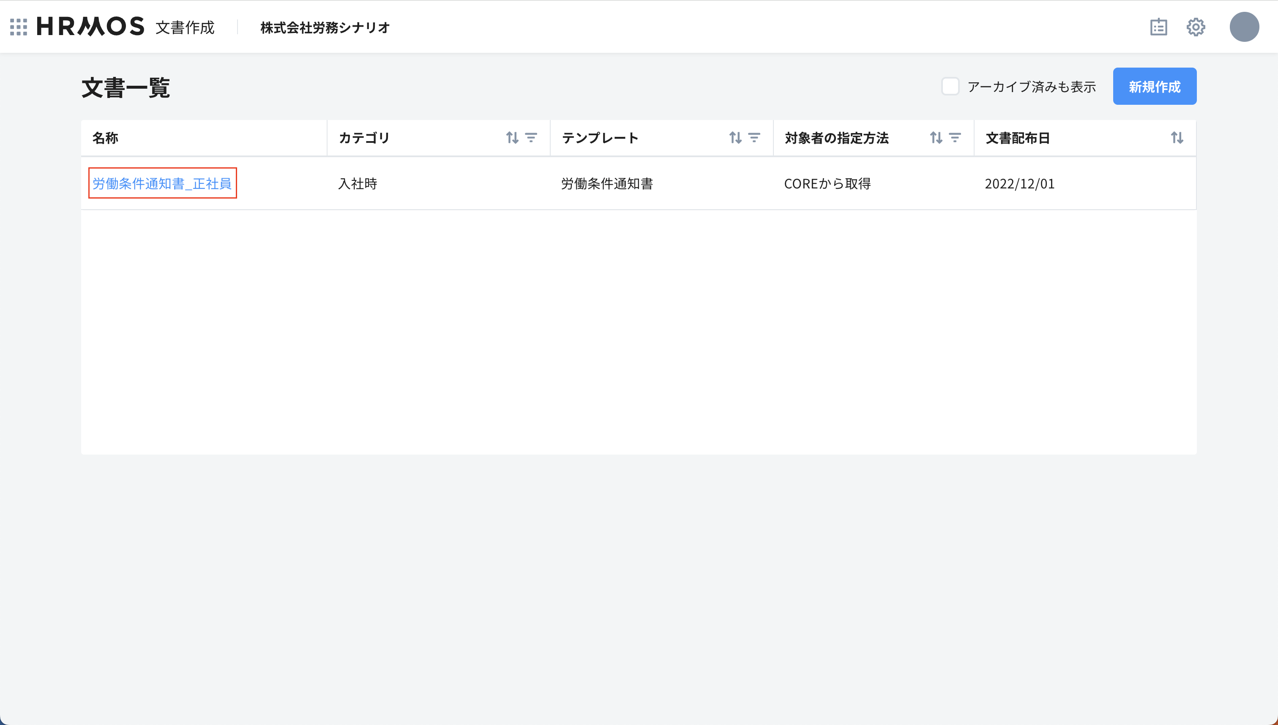Sort the 文書配布日 column

tap(1177, 138)
